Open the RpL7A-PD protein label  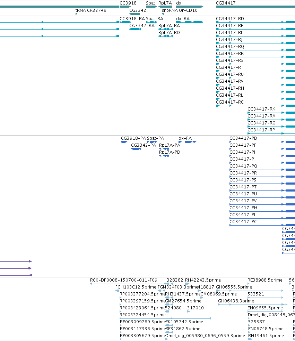170,152
